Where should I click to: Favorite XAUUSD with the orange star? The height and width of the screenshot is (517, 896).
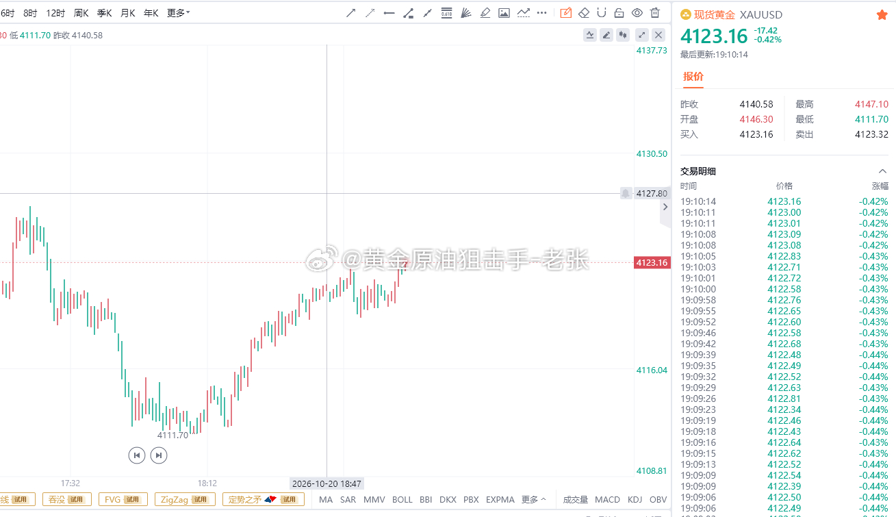point(882,14)
